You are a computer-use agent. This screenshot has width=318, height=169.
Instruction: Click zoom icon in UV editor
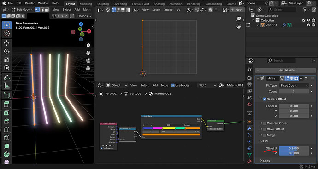tap(239, 19)
